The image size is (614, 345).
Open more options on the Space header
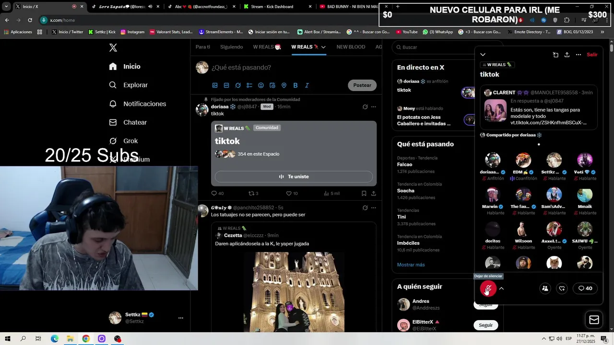[579, 55]
